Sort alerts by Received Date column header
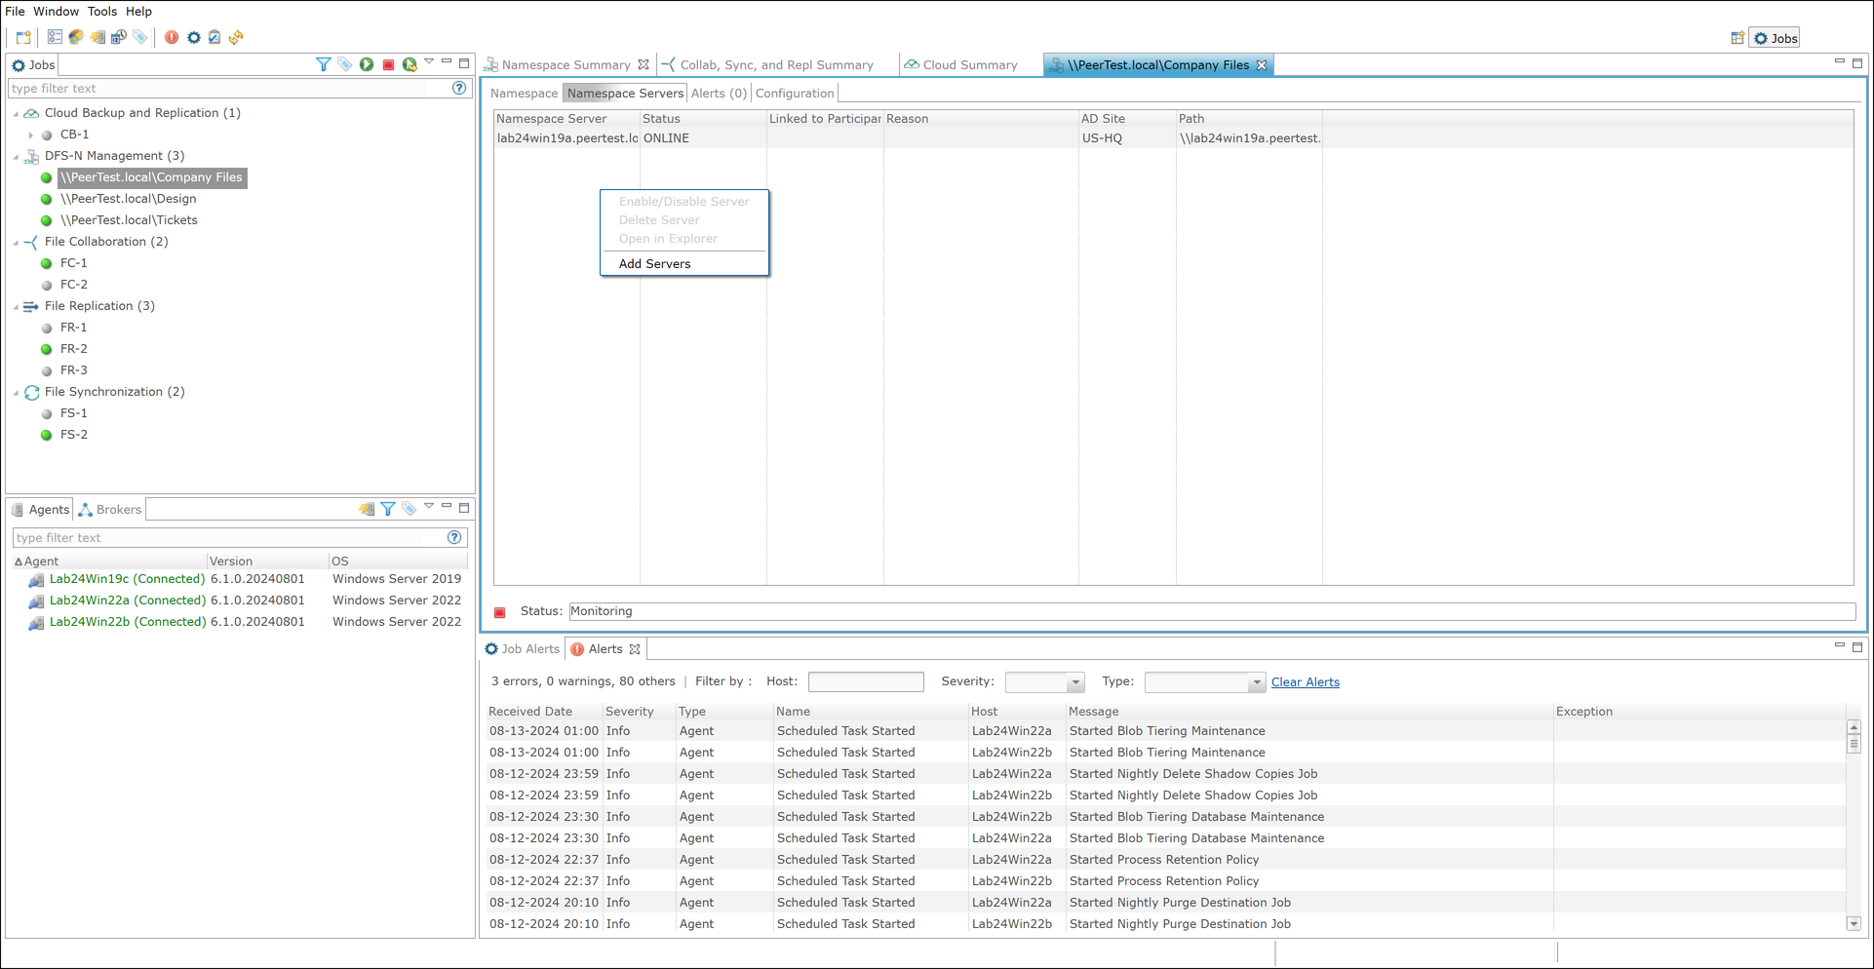 coord(530,712)
